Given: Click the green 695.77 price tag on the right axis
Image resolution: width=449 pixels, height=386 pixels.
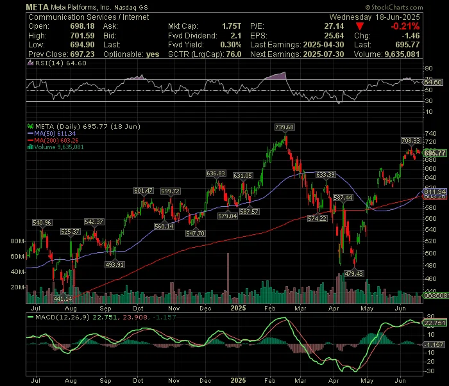Looking at the screenshot, I should 435,153.
